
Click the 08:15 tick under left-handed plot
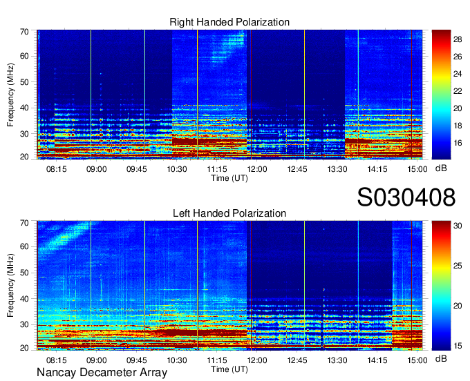tap(57, 360)
